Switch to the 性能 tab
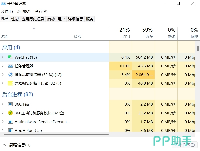Viewport: 200px width, 151px height. click(15, 19)
